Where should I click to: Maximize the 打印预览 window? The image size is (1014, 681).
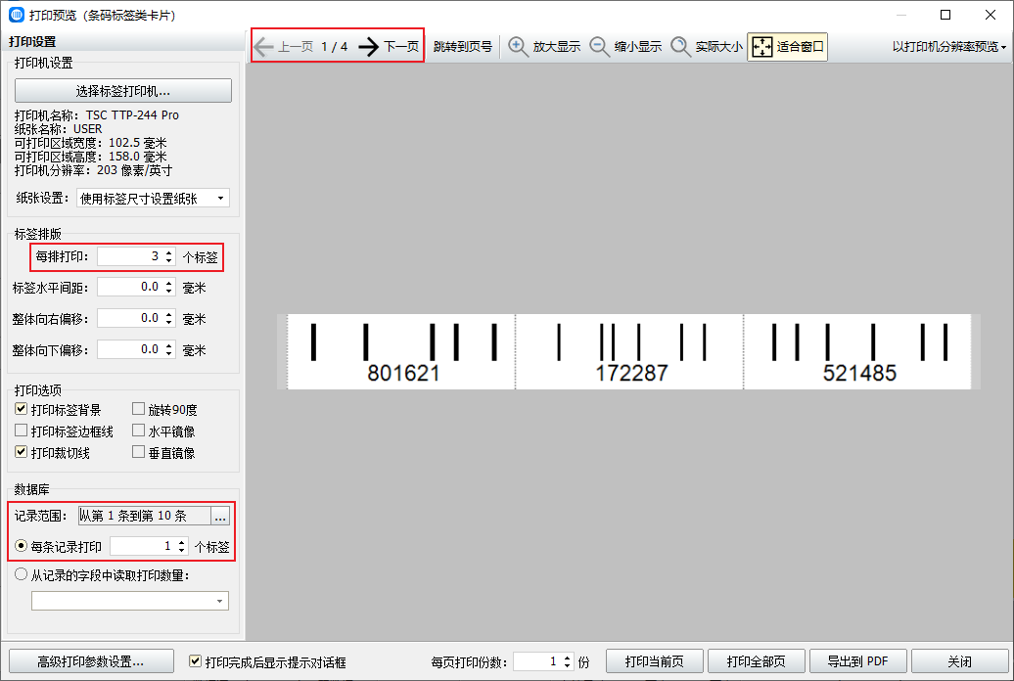[945, 15]
